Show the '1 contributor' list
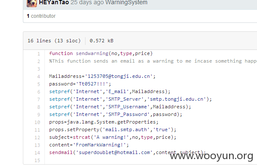Image resolution: width=257 pixels, height=168 pixels. (41, 16)
